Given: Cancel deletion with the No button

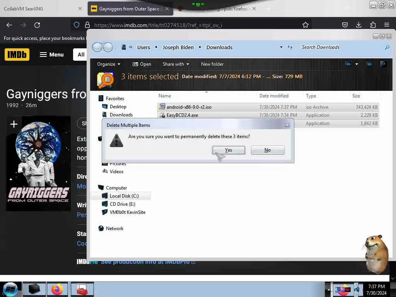Looking at the screenshot, I should coord(268,150).
